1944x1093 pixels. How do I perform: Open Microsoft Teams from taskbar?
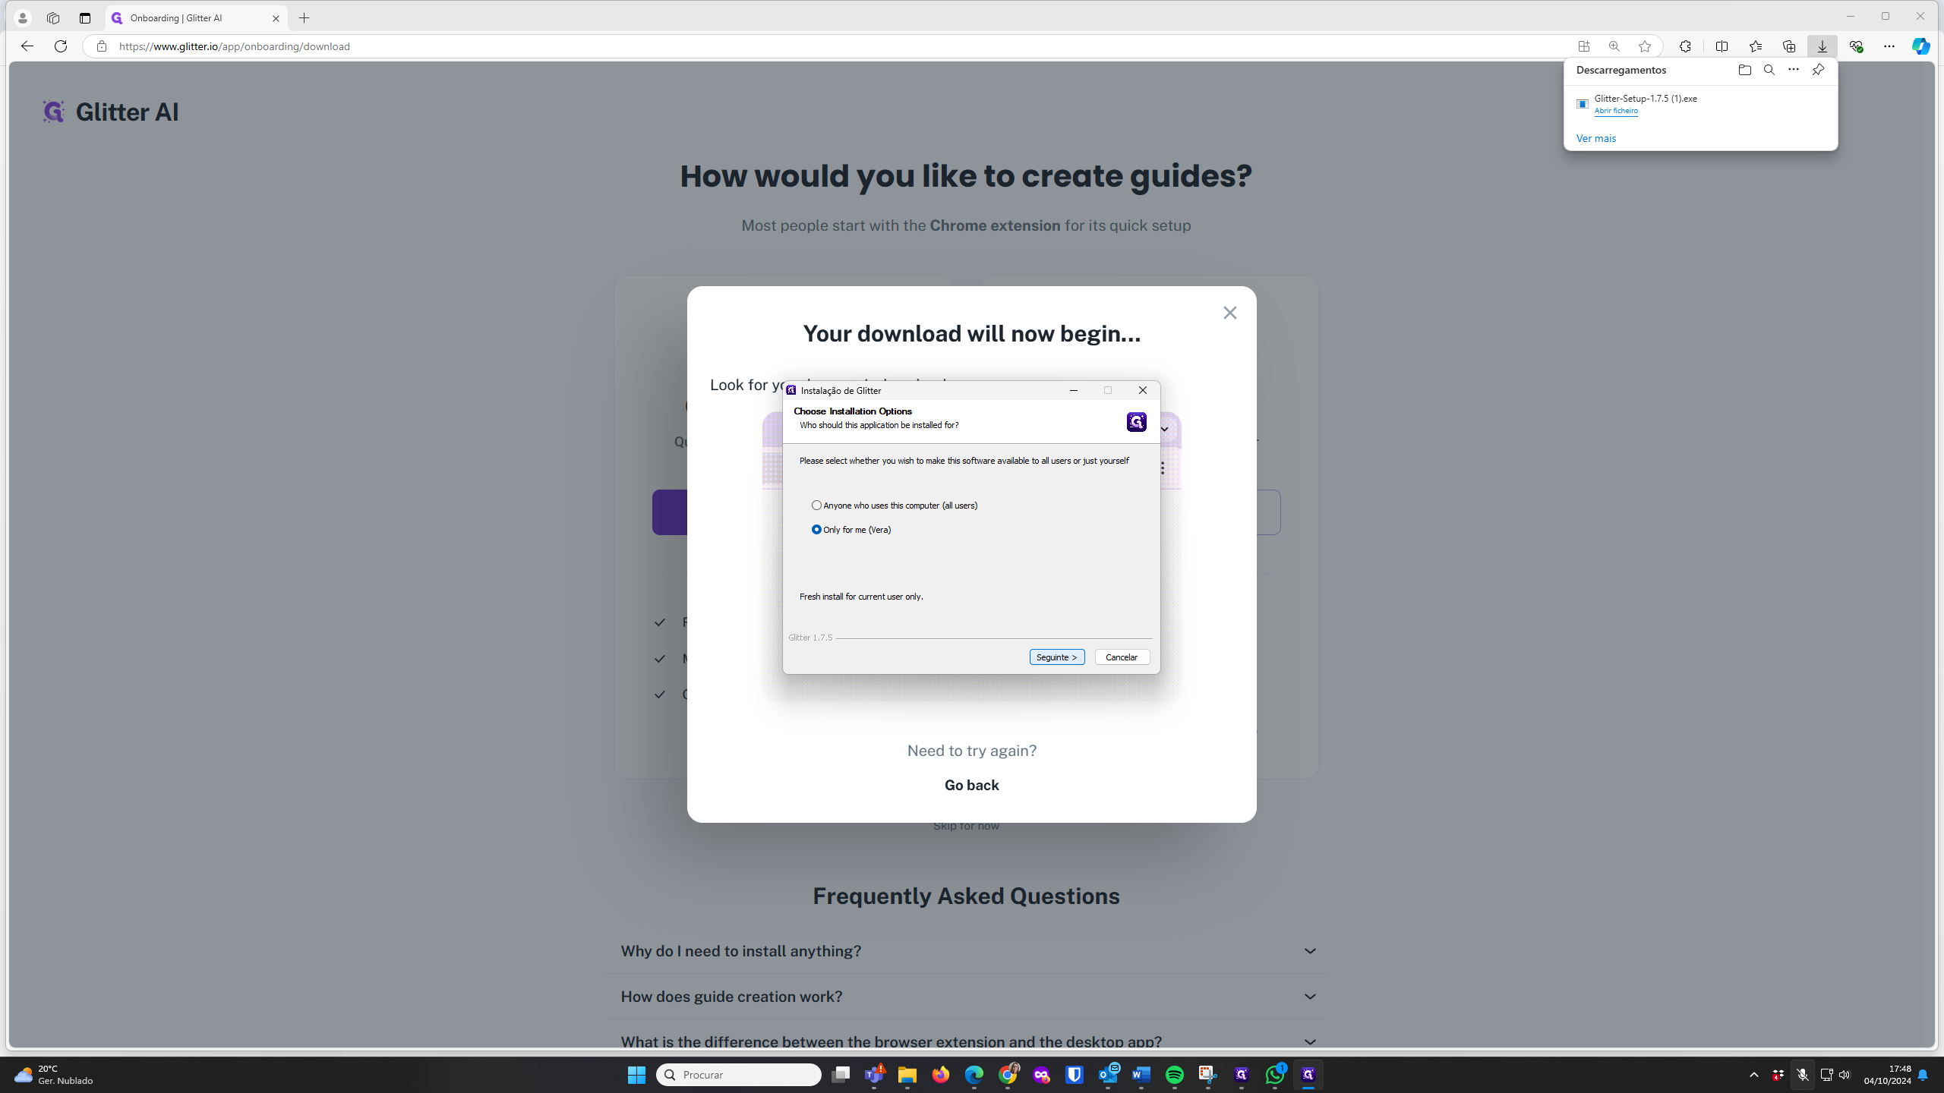[874, 1075]
